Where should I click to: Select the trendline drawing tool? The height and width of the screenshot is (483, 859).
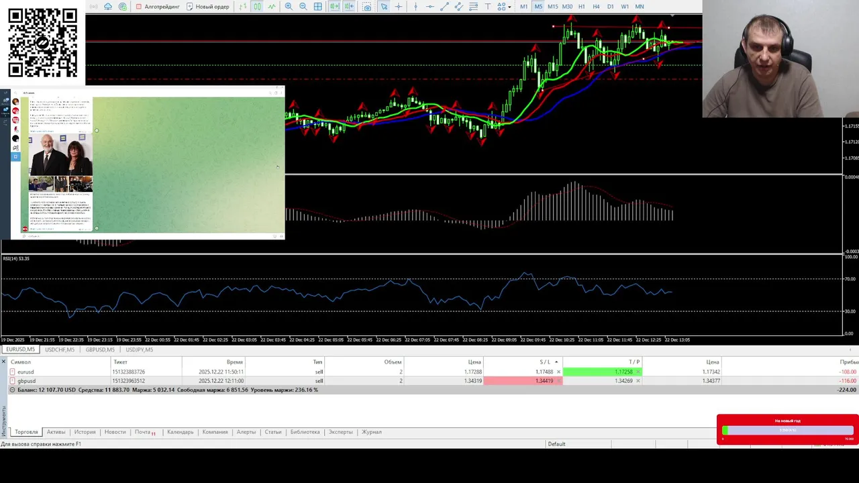(x=444, y=6)
